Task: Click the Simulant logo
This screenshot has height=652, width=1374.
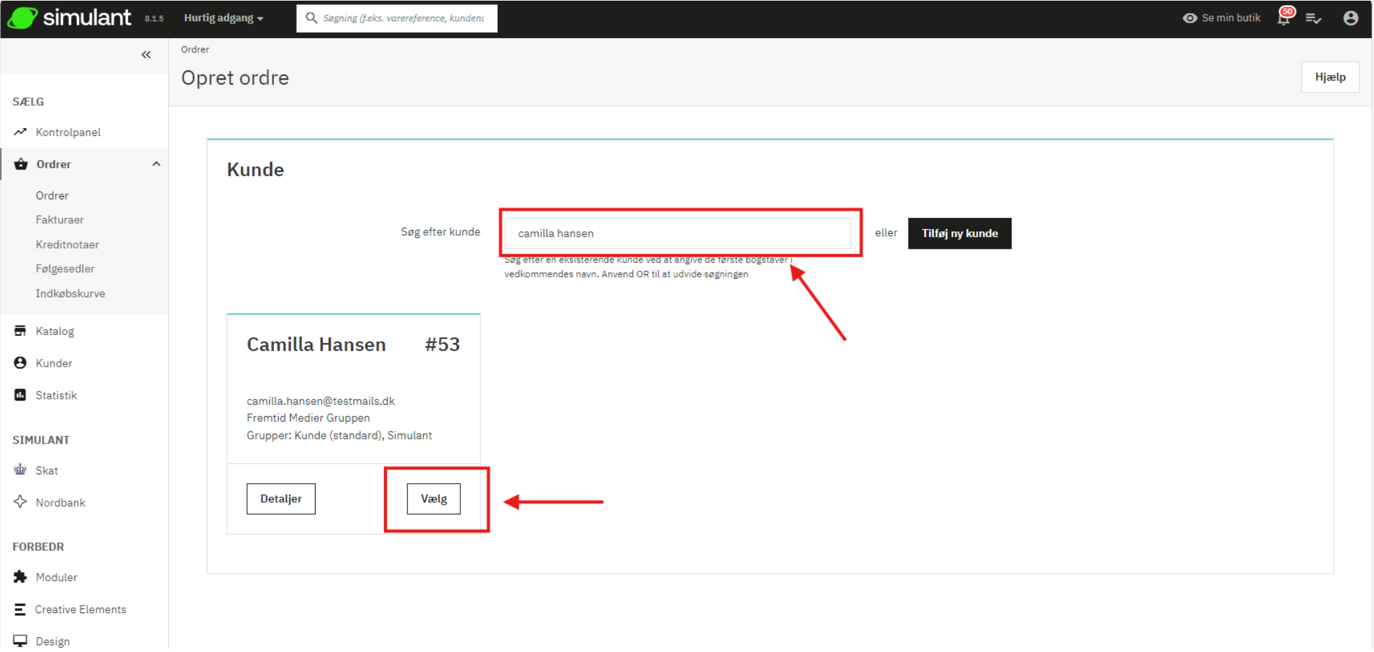Action: pos(70,18)
